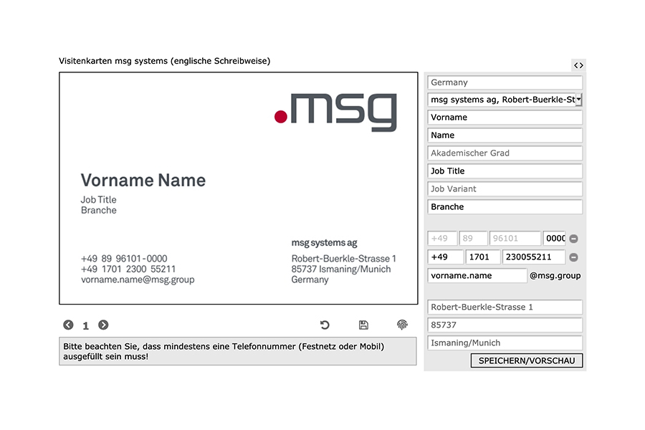Click the Robert-Buerkle-Strasse 1 street field

click(505, 307)
